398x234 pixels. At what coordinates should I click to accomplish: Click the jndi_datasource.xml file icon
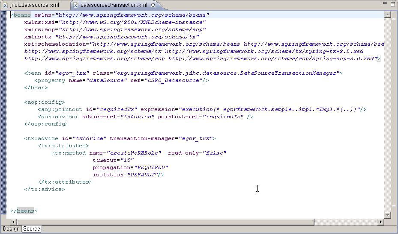(5, 5)
